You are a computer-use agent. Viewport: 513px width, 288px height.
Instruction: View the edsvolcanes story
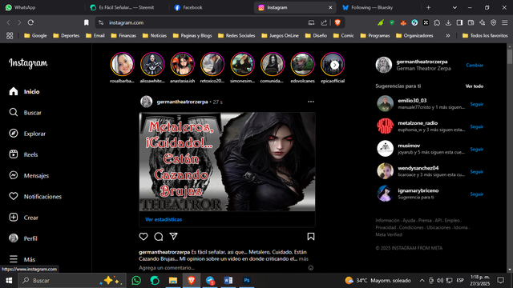[x=303, y=64]
